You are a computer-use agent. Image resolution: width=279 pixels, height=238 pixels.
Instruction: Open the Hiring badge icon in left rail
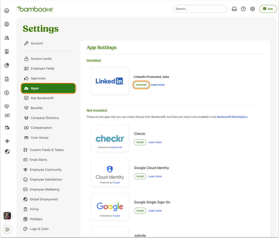7,52
